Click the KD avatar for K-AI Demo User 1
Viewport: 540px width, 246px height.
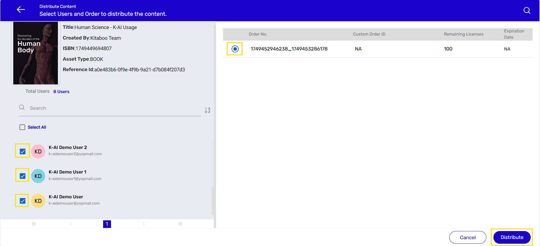38,176
